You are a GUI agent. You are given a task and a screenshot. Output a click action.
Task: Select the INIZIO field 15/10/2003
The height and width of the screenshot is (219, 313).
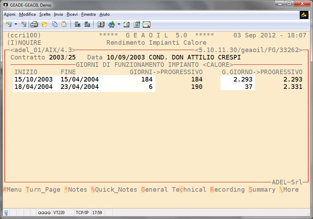point(34,79)
